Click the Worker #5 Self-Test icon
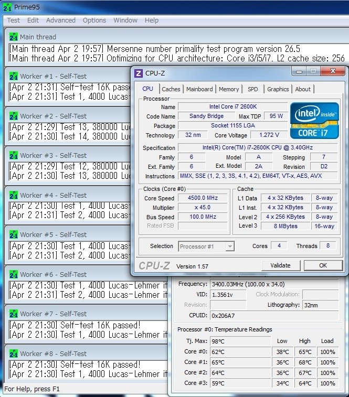Image resolution: width=349 pixels, height=397 pixels. pos(14,234)
